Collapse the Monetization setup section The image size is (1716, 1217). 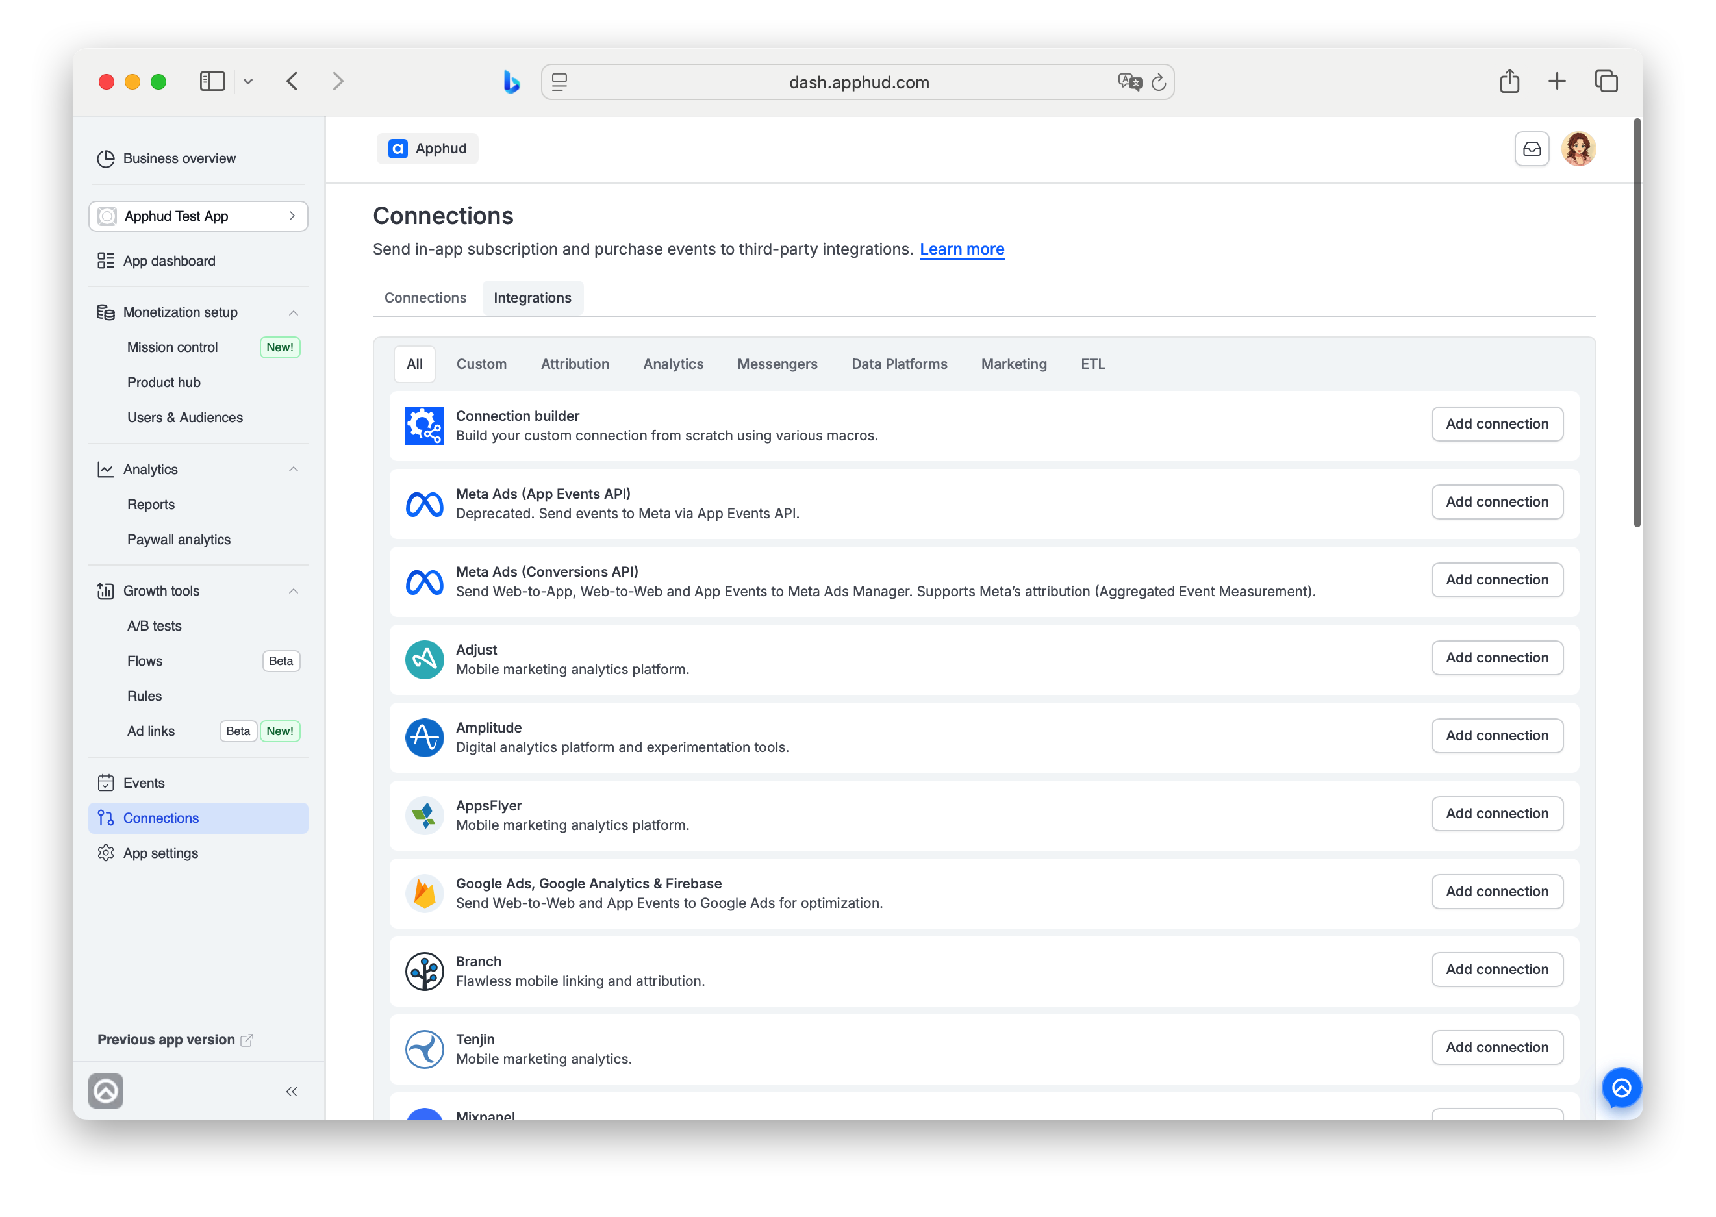click(293, 312)
